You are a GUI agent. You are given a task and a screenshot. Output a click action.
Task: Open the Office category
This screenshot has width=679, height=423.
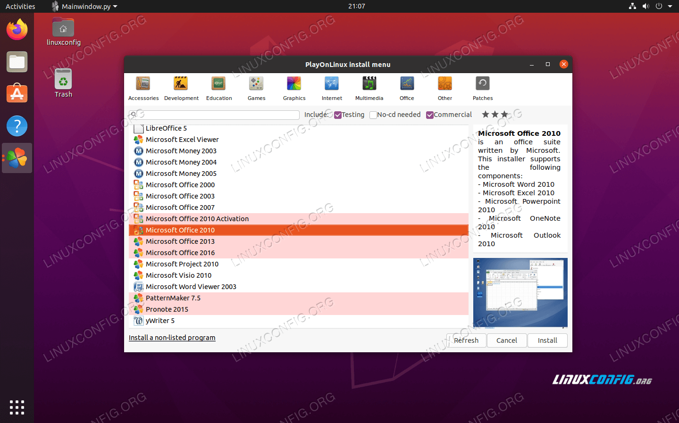(x=407, y=89)
